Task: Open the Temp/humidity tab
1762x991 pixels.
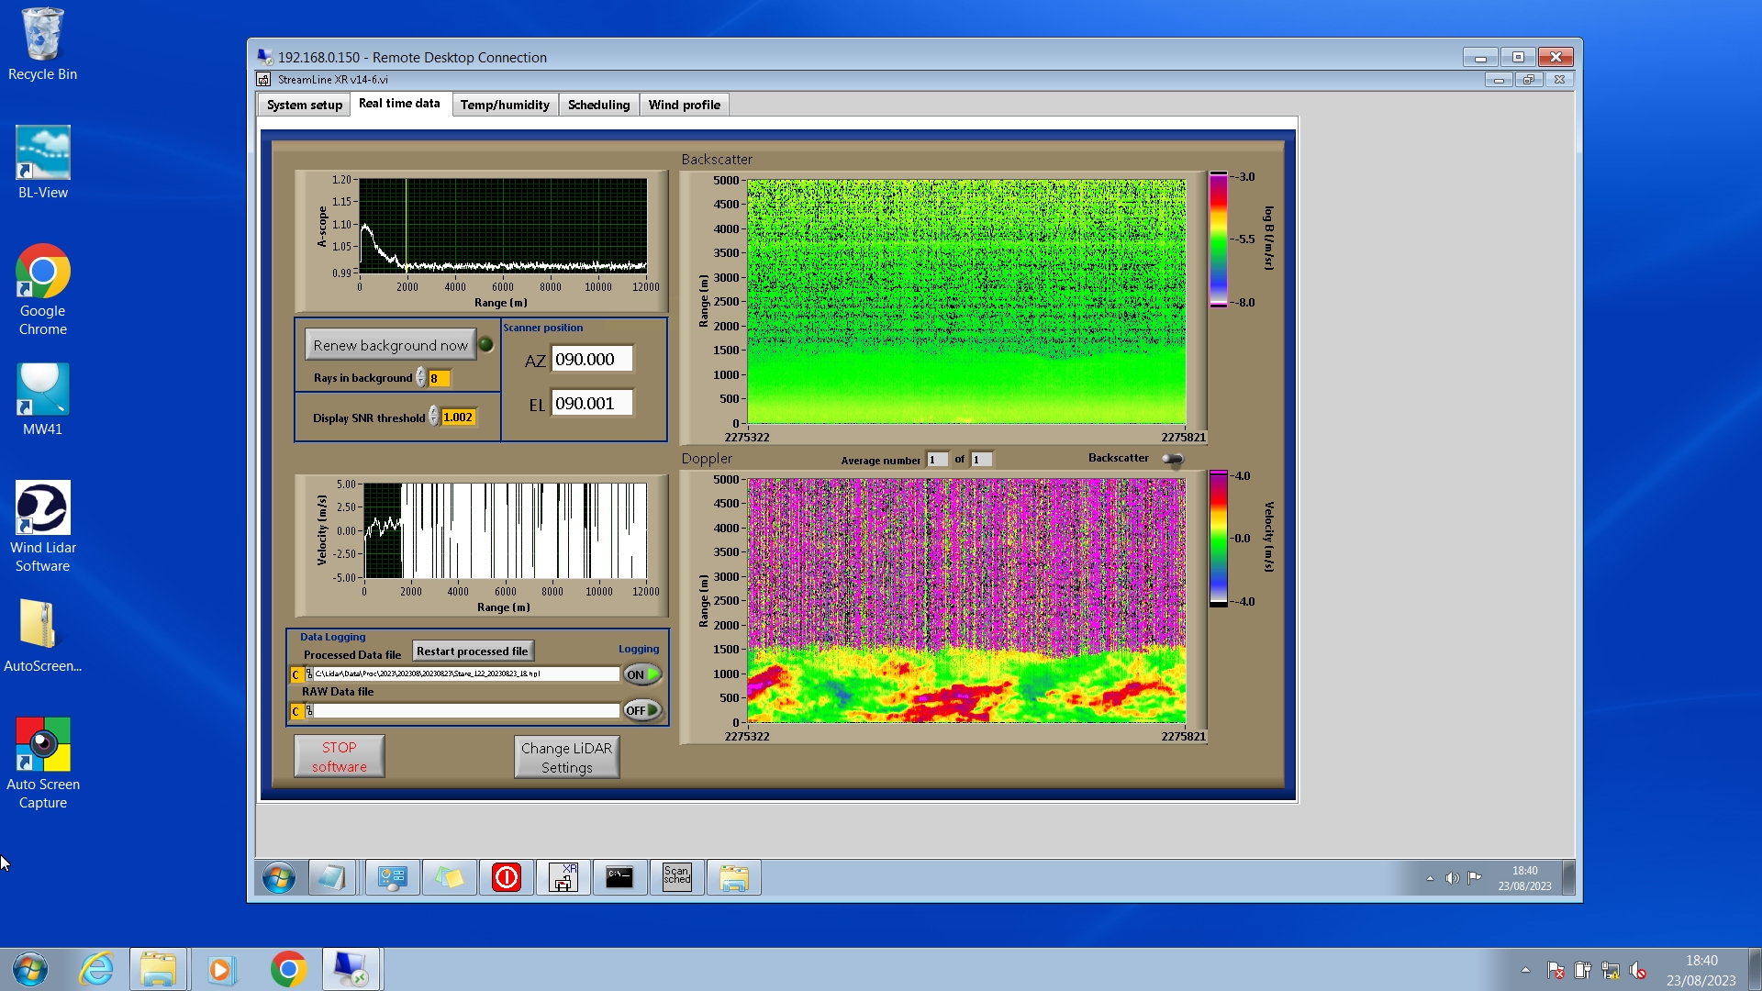Action: [x=505, y=105]
